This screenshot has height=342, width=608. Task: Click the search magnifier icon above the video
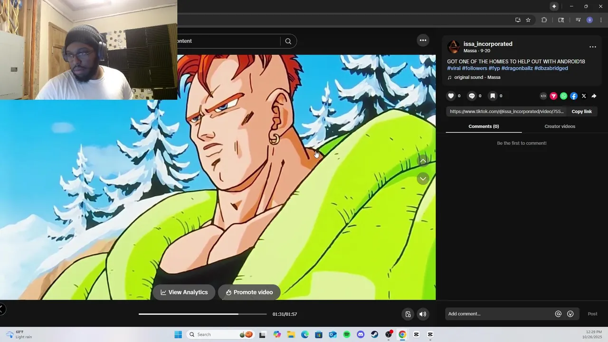click(x=288, y=41)
